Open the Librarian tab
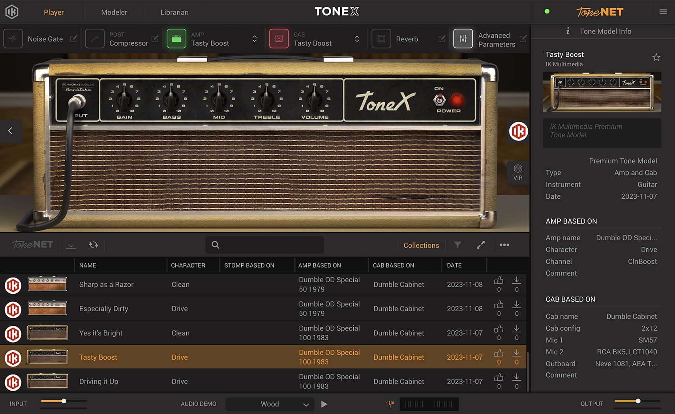The width and height of the screenshot is (675, 414). pos(174,12)
